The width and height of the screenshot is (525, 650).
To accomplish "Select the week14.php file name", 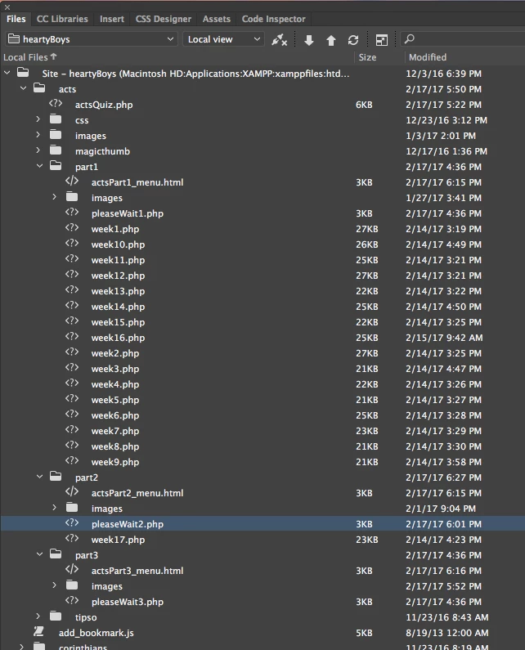I will [119, 307].
